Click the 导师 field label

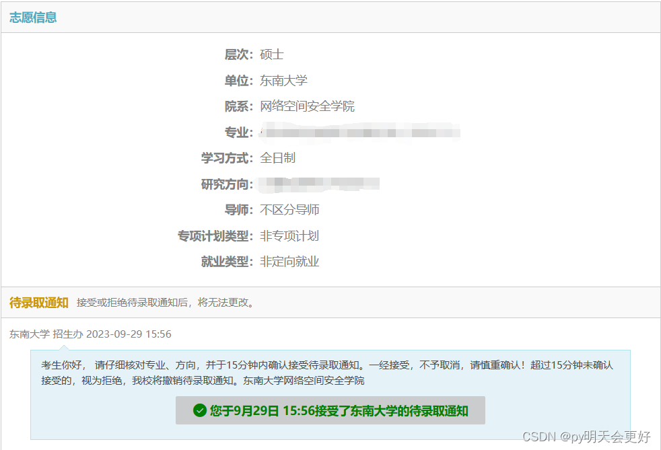click(x=238, y=209)
